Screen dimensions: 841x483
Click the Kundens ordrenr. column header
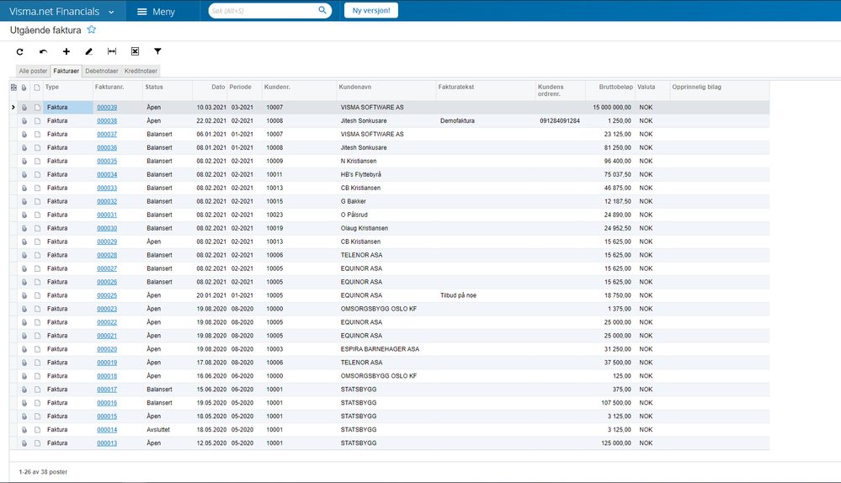click(551, 90)
